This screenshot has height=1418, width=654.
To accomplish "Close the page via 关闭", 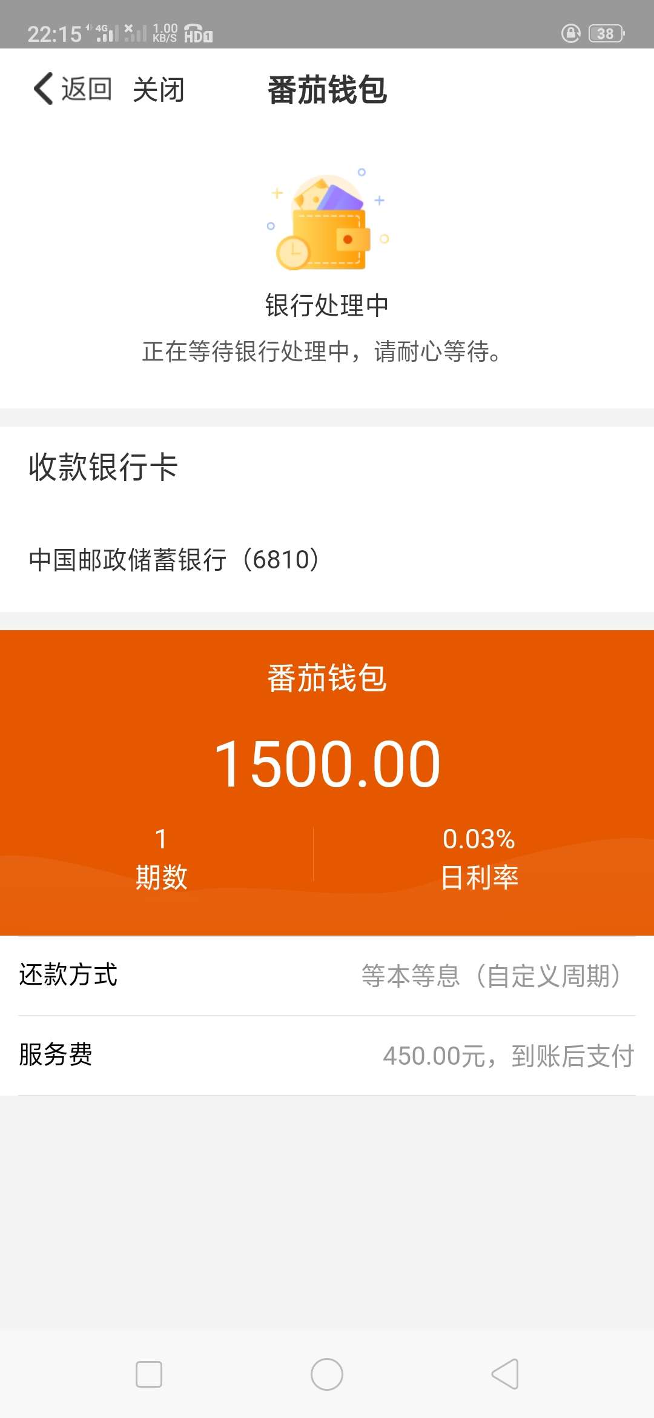I will click(159, 90).
